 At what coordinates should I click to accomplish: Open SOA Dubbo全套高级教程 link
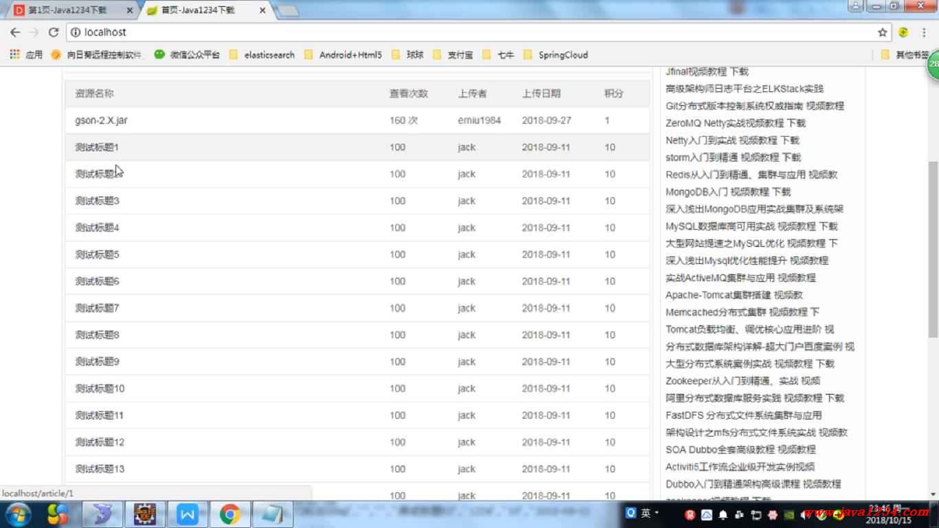pos(740,450)
